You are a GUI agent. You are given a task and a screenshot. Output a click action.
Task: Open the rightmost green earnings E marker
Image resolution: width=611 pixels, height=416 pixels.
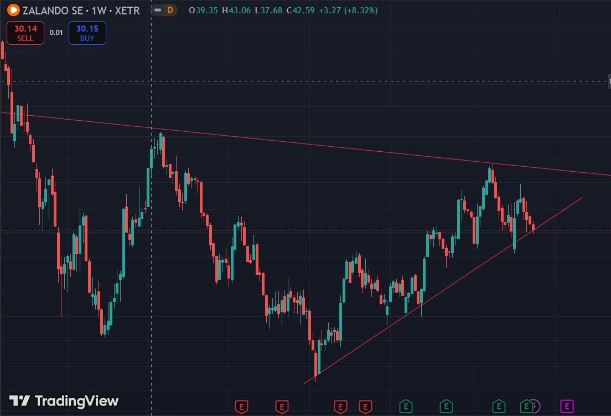pos(526,406)
